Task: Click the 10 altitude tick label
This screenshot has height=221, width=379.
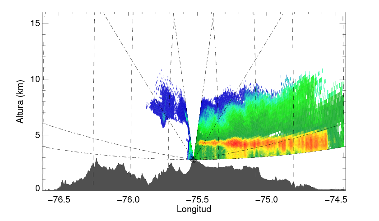Action: pos(35,79)
